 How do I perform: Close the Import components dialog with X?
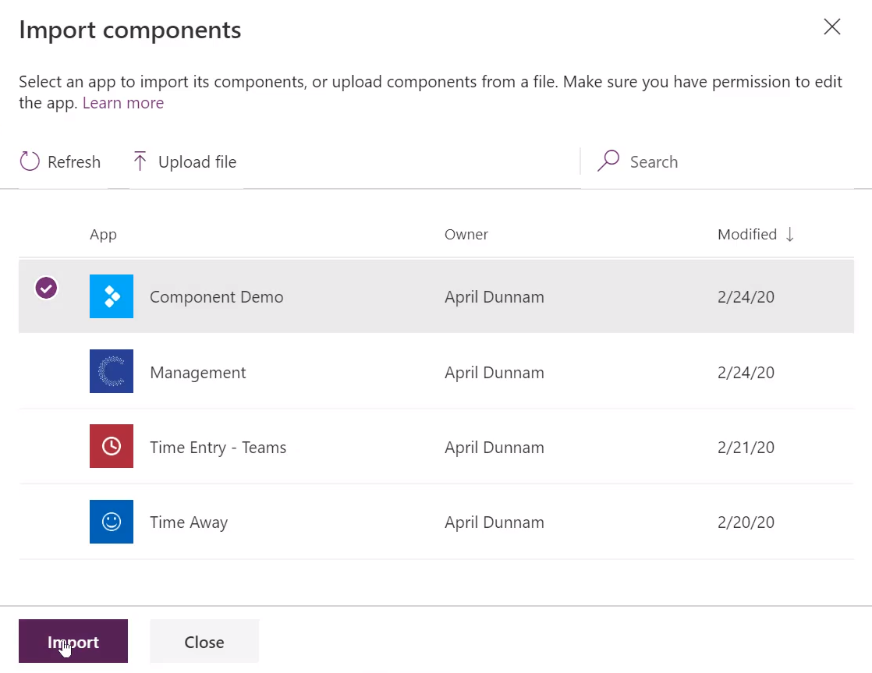pos(832,27)
